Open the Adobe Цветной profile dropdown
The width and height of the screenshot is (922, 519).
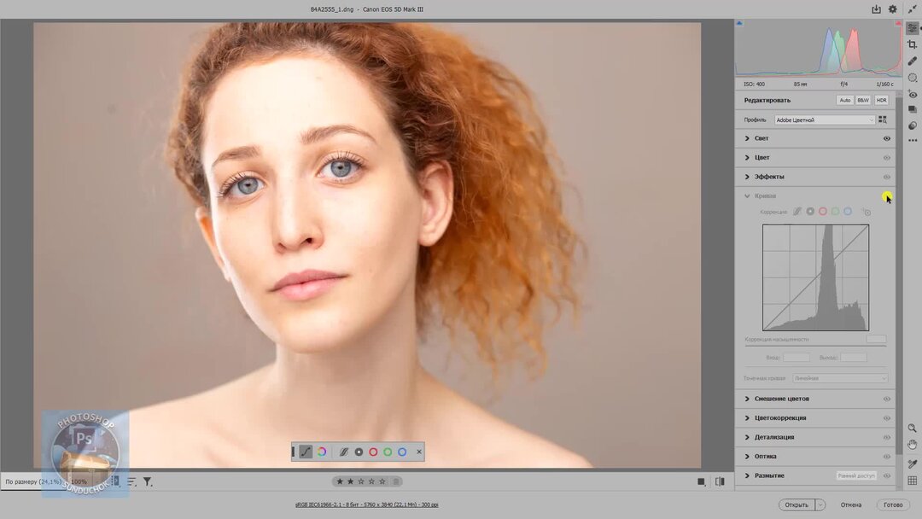coord(823,120)
